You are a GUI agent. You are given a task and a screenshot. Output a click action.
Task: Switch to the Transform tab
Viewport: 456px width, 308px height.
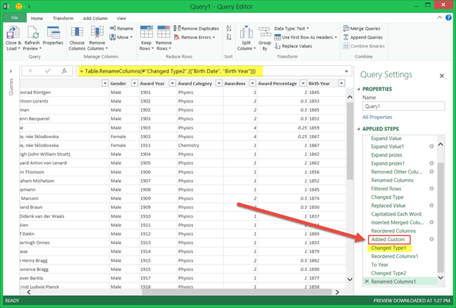[63, 18]
